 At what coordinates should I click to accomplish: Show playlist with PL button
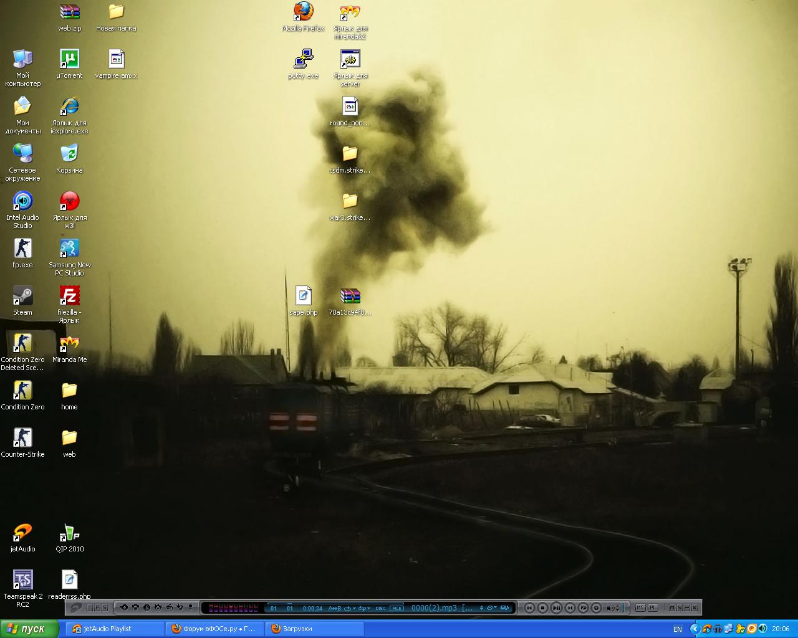pyautogui.click(x=653, y=608)
